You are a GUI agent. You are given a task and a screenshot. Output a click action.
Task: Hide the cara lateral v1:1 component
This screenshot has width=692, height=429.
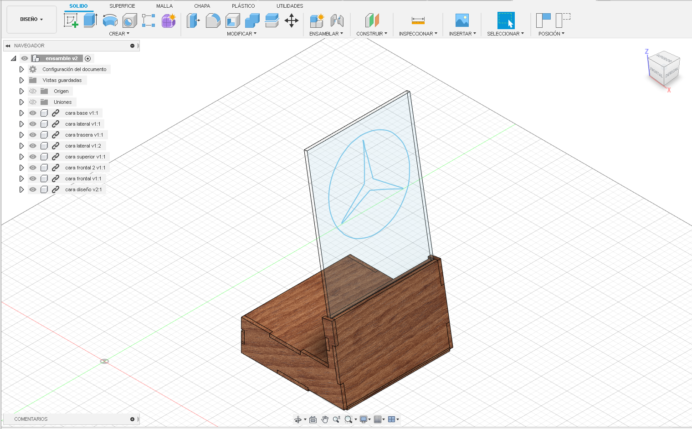(33, 124)
